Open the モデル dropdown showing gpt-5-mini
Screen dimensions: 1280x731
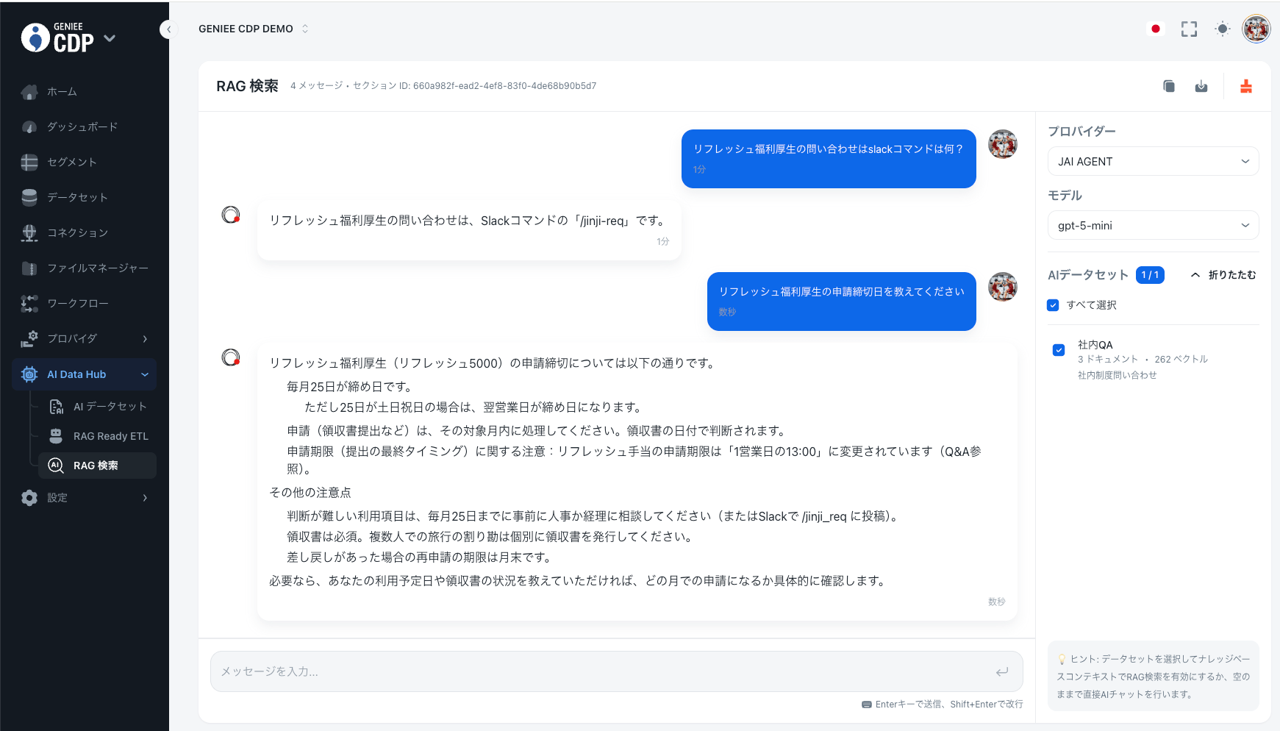(x=1152, y=226)
